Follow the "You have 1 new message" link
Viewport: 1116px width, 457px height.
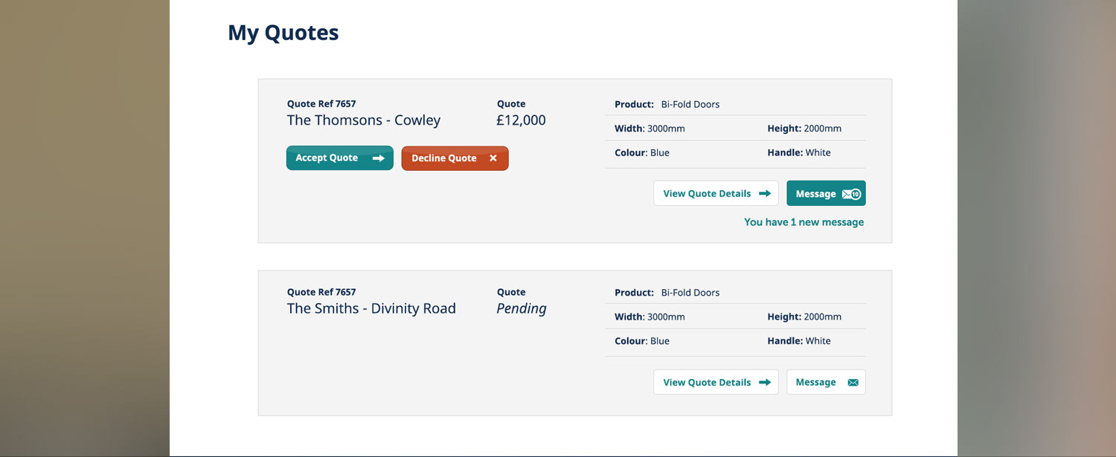coord(804,222)
